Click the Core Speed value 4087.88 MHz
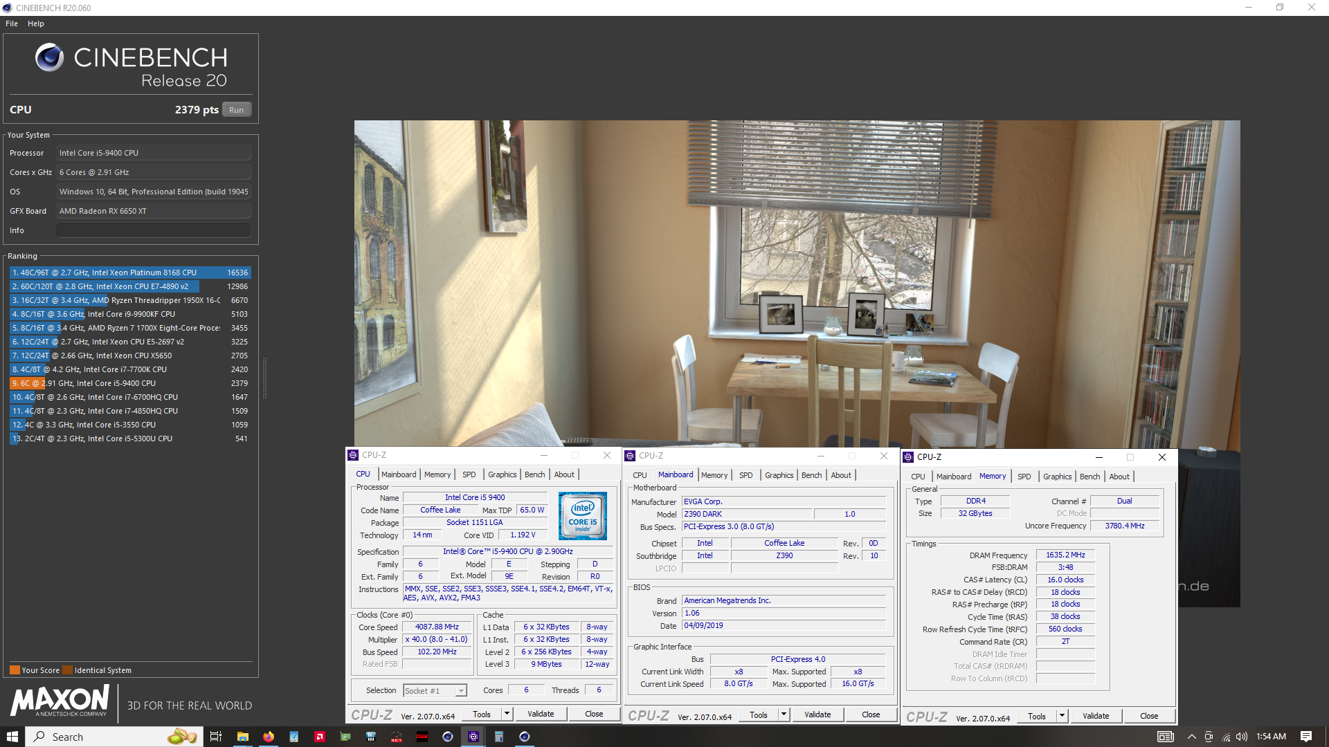The width and height of the screenshot is (1329, 747). click(x=437, y=627)
